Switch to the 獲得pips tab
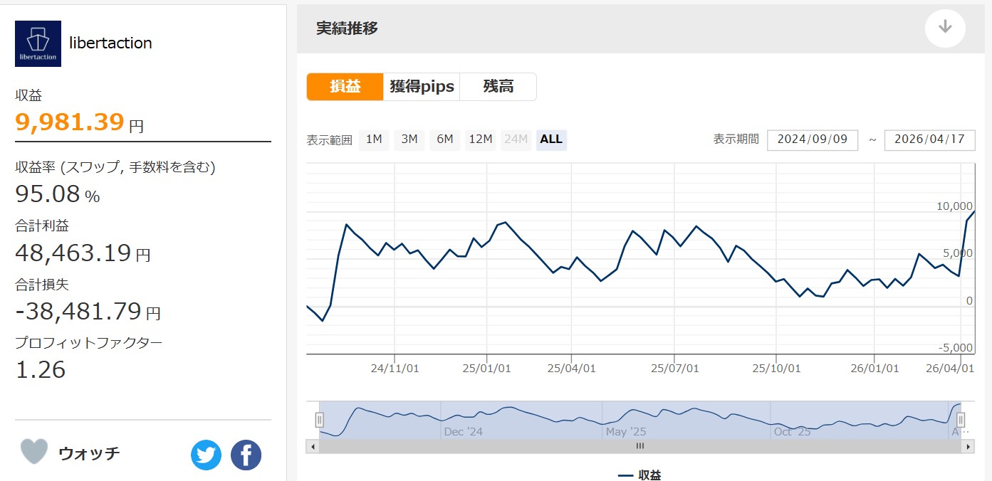 [422, 87]
